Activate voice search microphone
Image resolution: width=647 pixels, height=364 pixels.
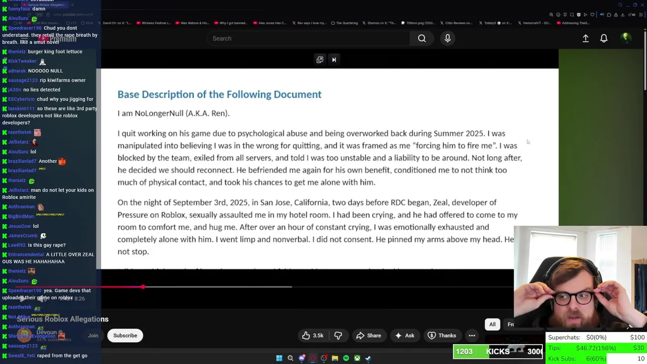(x=447, y=38)
